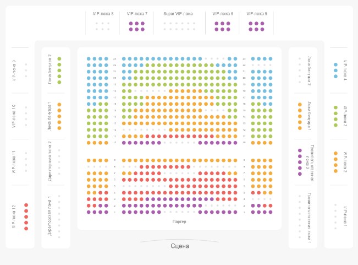
Task: Select the top orange seat in VIP-ложа 2
Action: point(335,153)
